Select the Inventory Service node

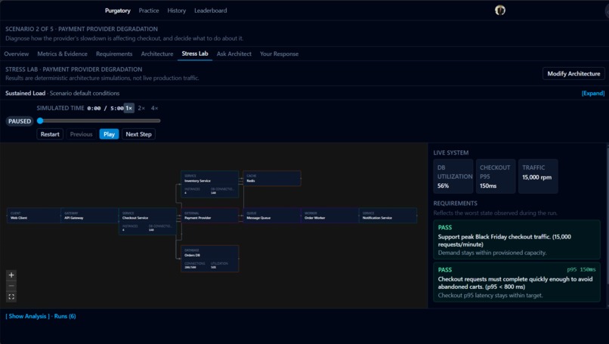pos(210,184)
